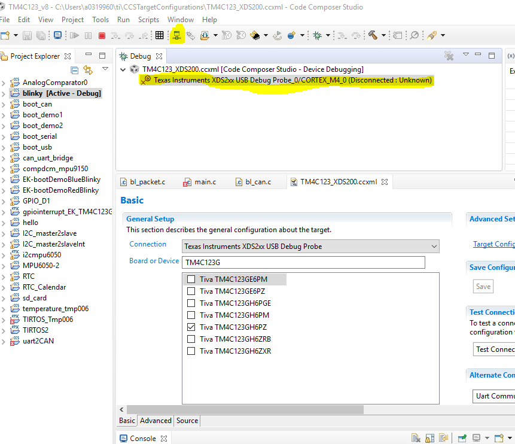Click the chip flash toolbar icon

click(x=255, y=35)
